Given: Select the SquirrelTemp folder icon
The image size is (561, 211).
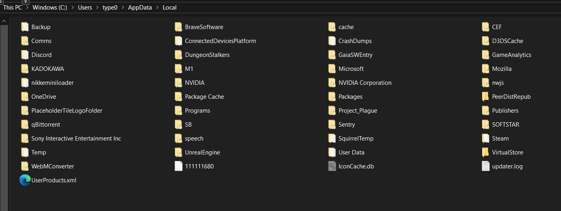Looking at the screenshot, I should pos(332,139).
